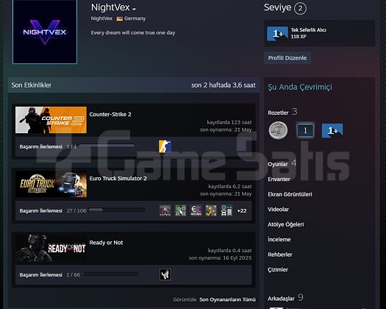386x309 pixels.
Task: Open the Counter-Strike 2 game banner
Action: coord(51,120)
